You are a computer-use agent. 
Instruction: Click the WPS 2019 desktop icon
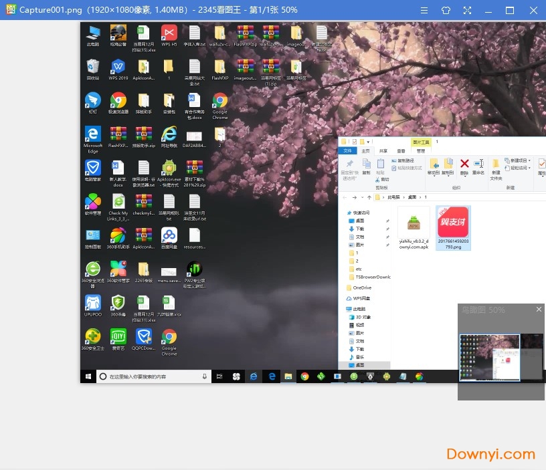[x=118, y=67]
